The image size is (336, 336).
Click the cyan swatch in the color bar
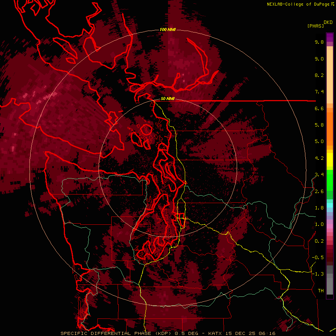coord(330,205)
